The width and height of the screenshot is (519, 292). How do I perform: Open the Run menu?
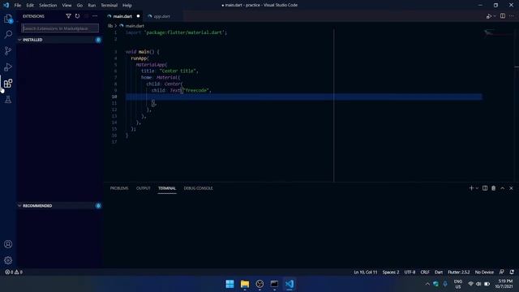tap(92, 6)
